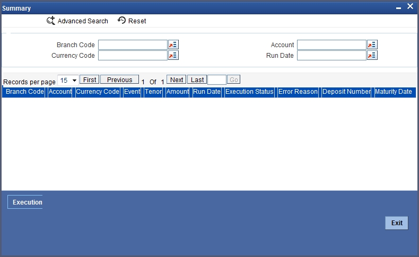
Task: Open the Run Date lookup list icon
Action: click(x=372, y=55)
